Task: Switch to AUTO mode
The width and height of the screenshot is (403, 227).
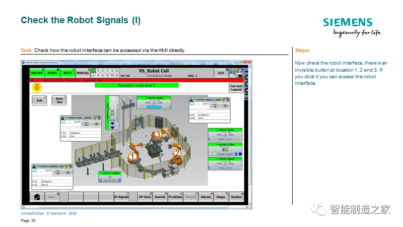Action: [68, 73]
